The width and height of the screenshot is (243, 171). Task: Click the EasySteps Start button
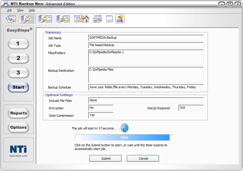[18, 87]
